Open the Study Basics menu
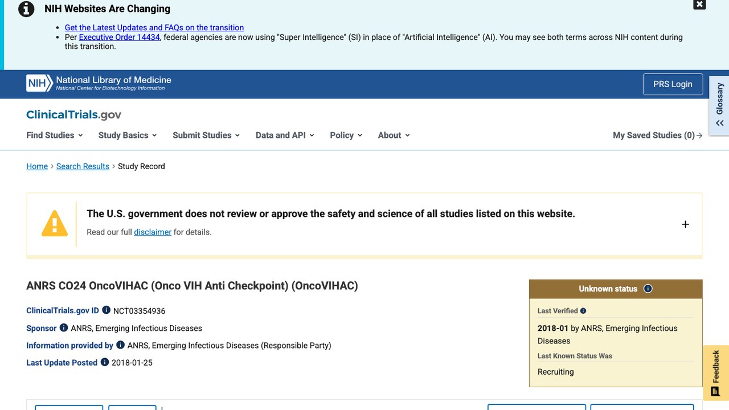 pyautogui.click(x=128, y=135)
